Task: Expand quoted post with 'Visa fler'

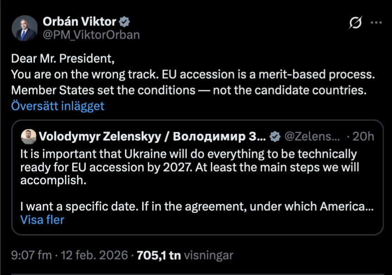Action: click(x=42, y=219)
